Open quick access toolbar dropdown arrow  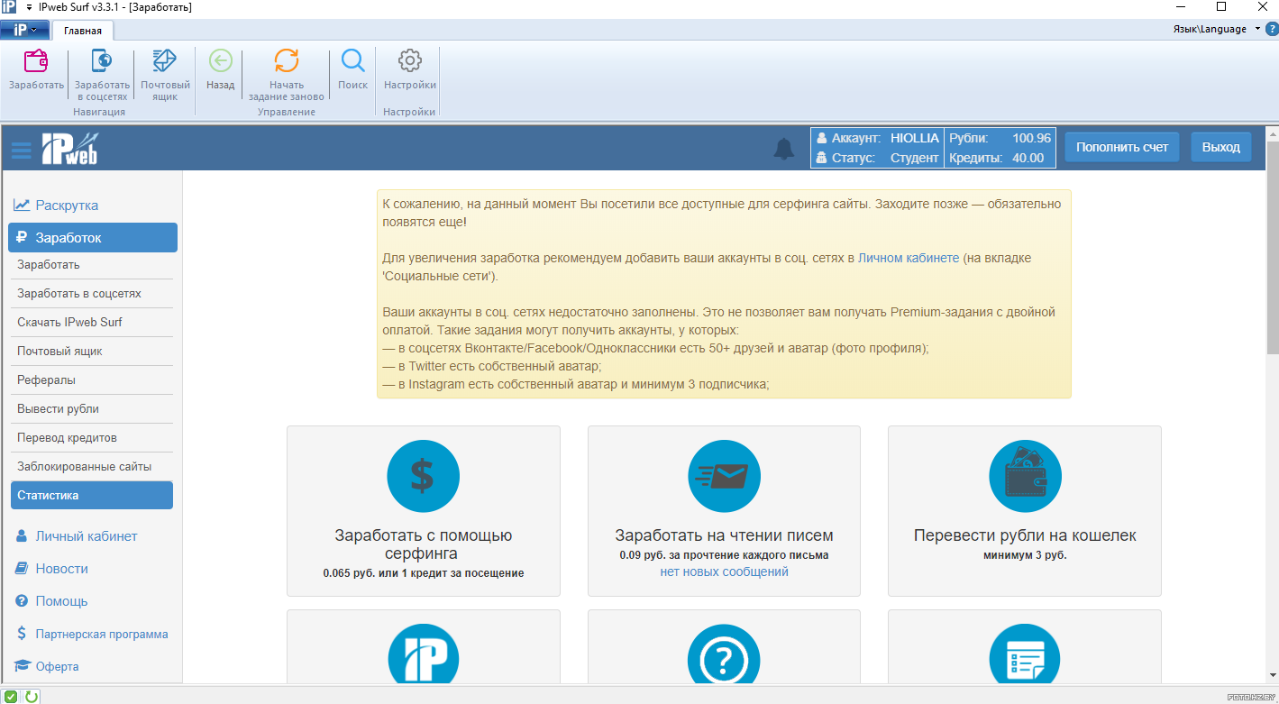click(29, 6)
